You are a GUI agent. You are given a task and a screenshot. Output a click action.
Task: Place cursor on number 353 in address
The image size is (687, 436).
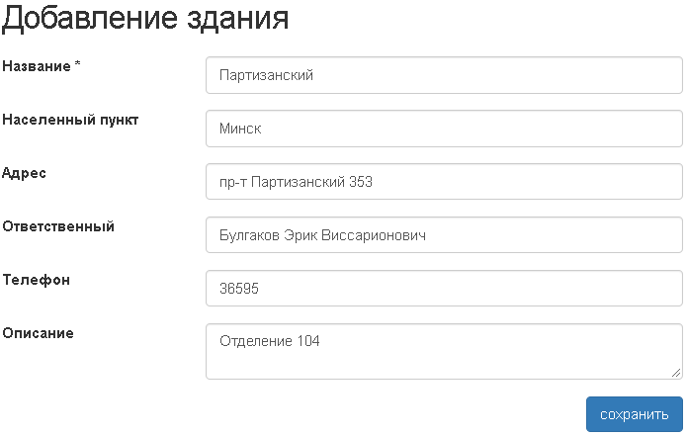click(x=361, y=182)
